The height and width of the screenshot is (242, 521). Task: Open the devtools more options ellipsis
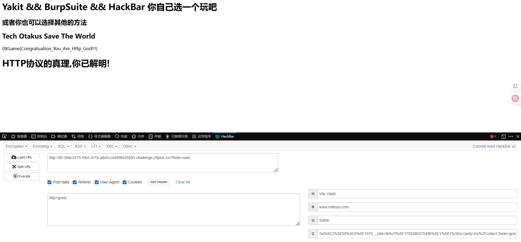pyautogui.click(x=511, y=136)
